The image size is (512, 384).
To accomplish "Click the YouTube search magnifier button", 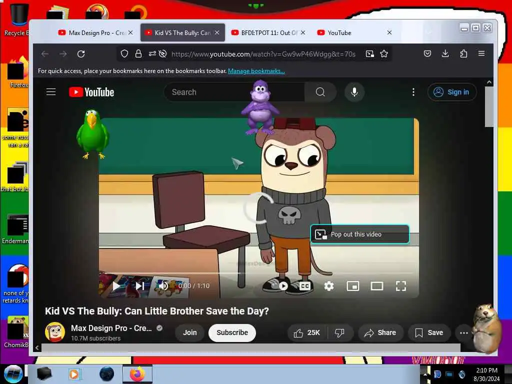I will pyautogui.click(x=320, y=92).
